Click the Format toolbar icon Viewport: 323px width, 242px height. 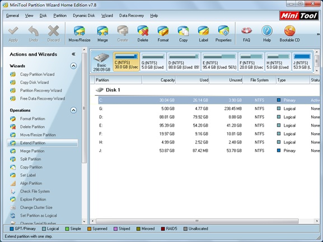pyautogui.click(x=163, y=34)
